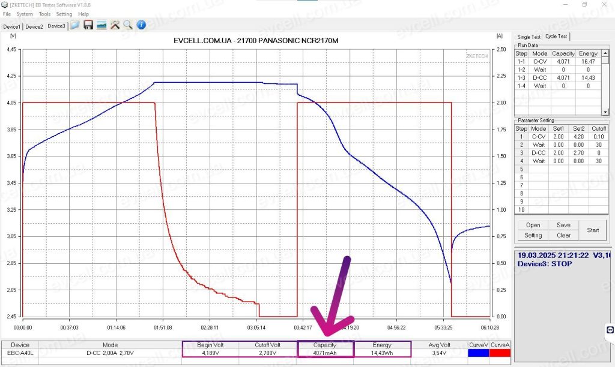Click the Mode header in Run Data table
The image size is (615, 367).
[539, 53]
